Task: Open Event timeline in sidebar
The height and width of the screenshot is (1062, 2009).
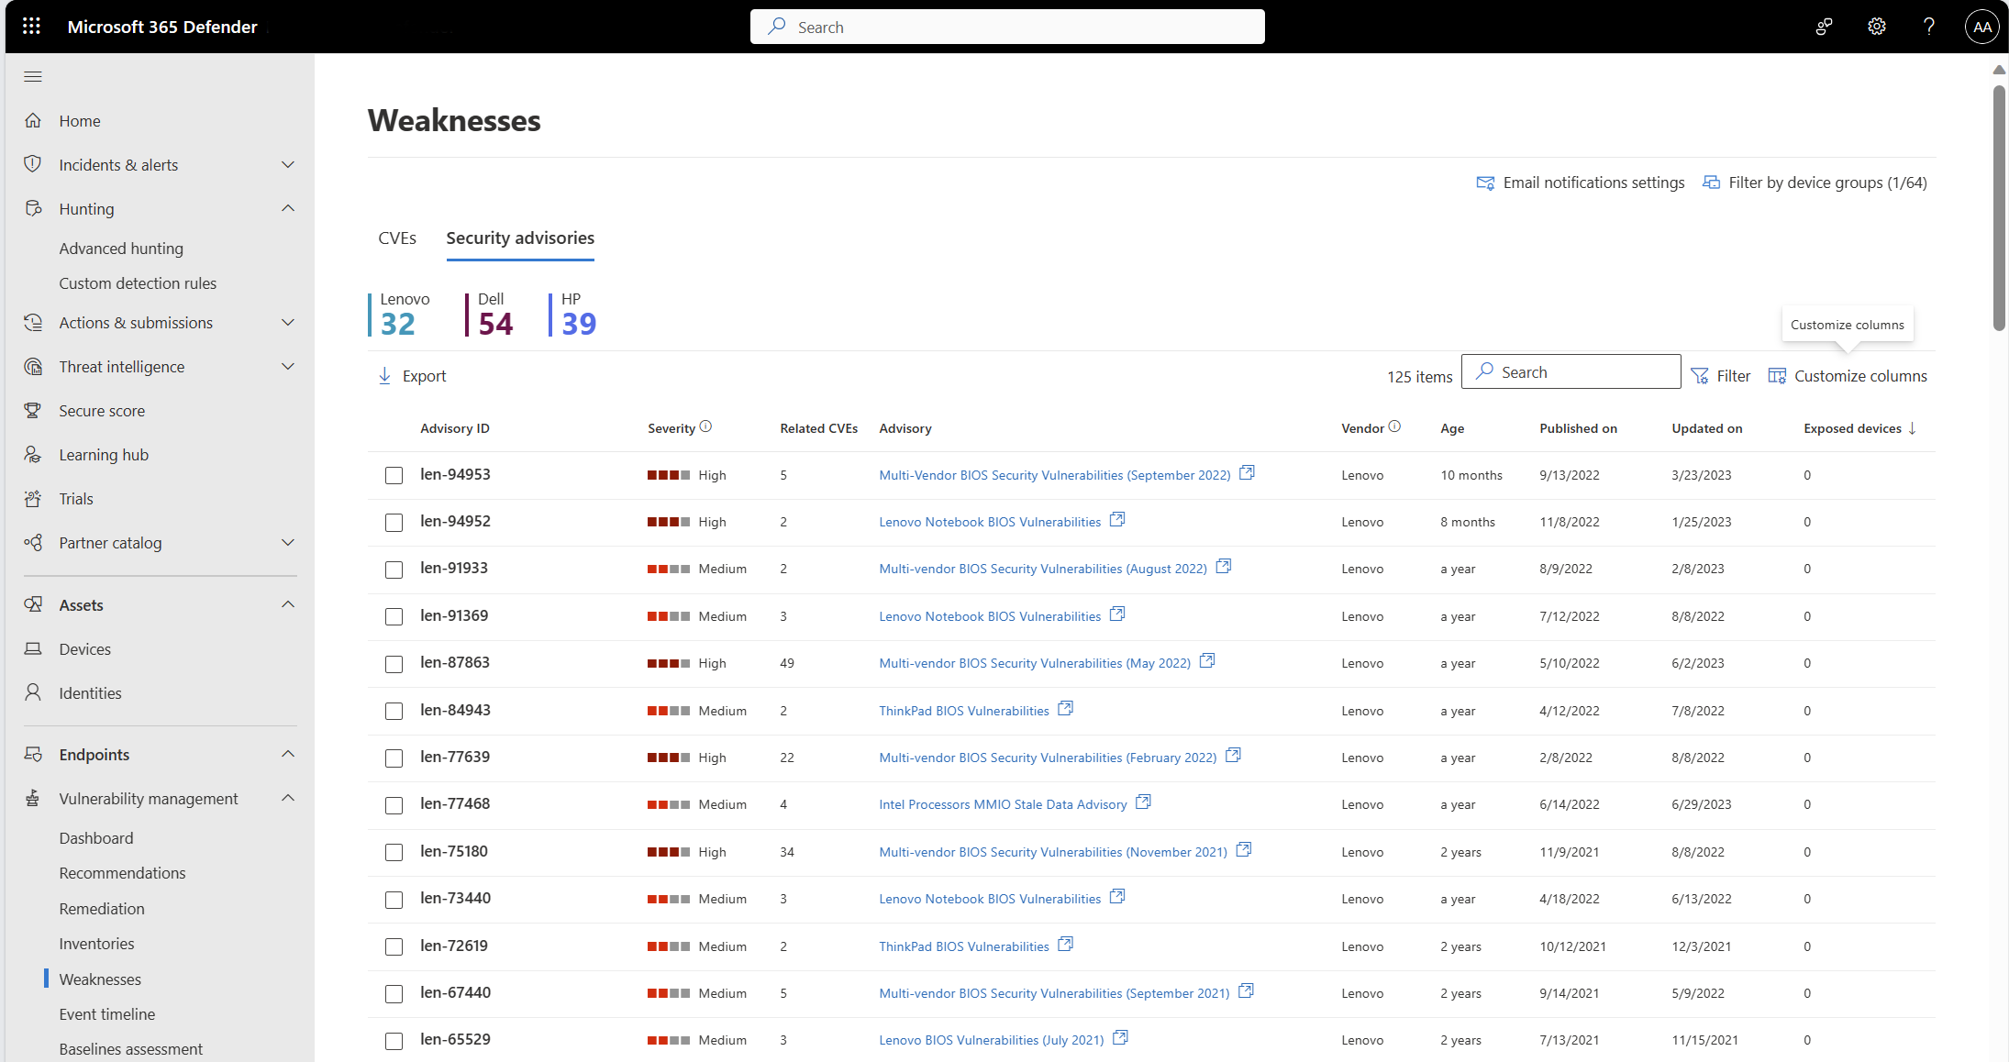Action: tap(107, 1014)
